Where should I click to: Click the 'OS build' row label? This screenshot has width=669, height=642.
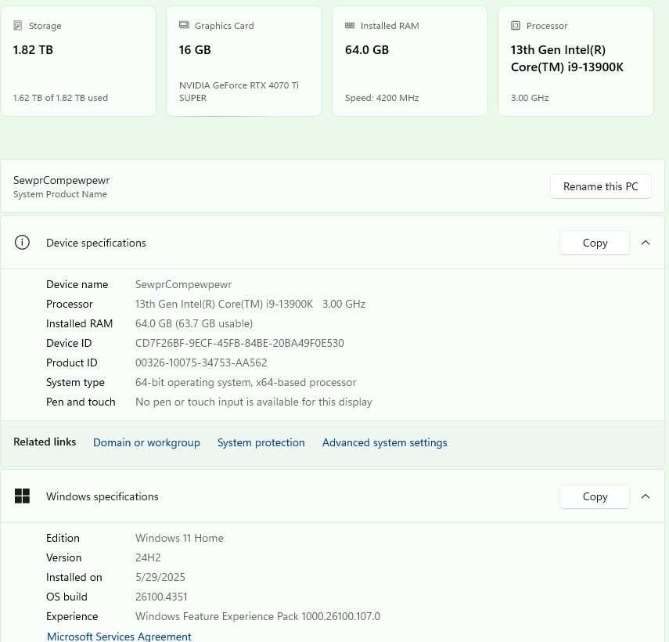[67, 597]
